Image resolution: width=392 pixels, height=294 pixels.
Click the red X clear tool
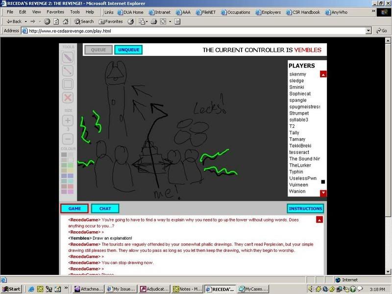click(68, 97)
